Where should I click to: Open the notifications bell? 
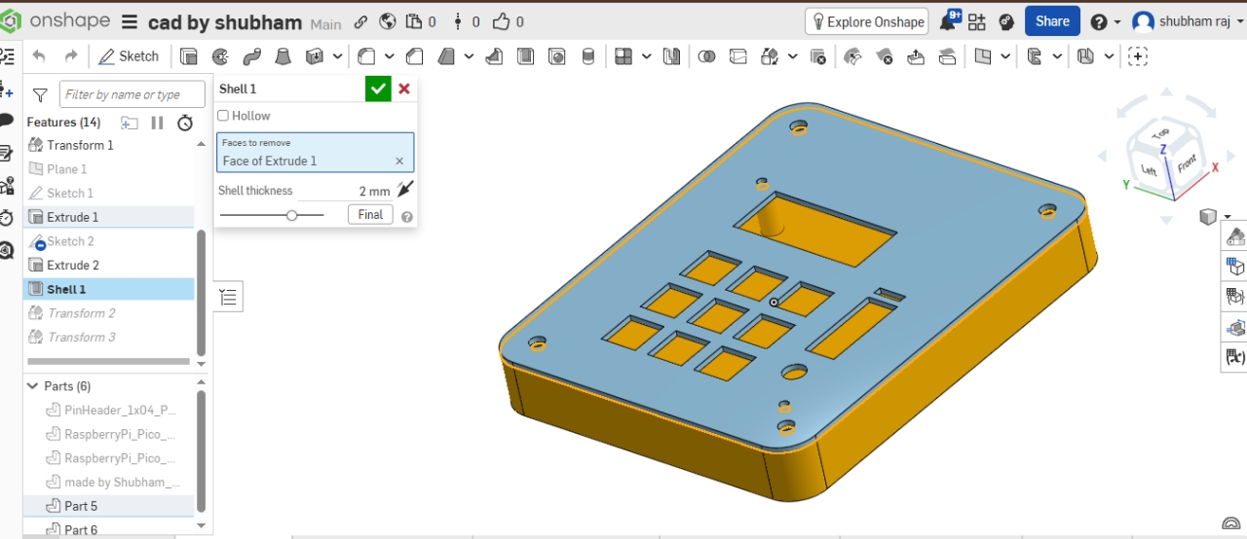(948, 21)
